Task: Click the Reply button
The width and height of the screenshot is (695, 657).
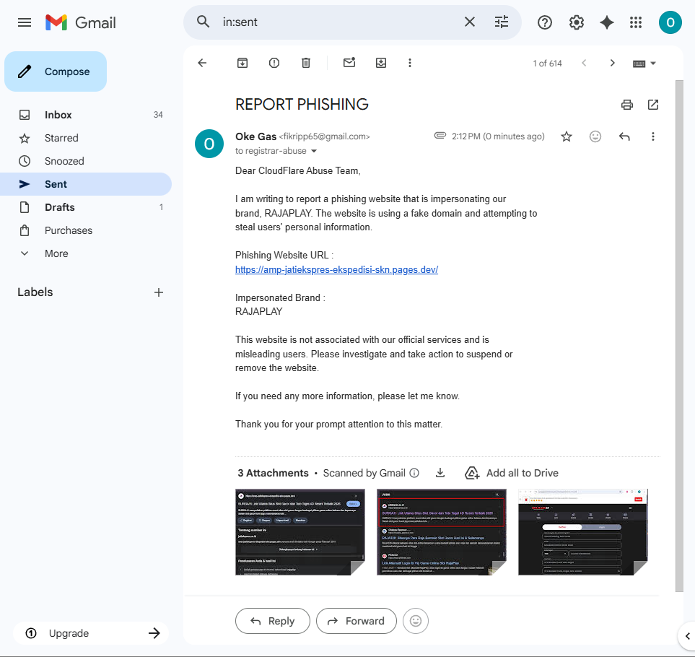Action: coord(273,621)
